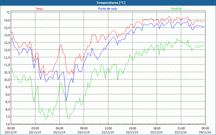This screenshot has height=135, width=216.
Task: Click the '09:00' time axis label
Action: pos(84,129)
